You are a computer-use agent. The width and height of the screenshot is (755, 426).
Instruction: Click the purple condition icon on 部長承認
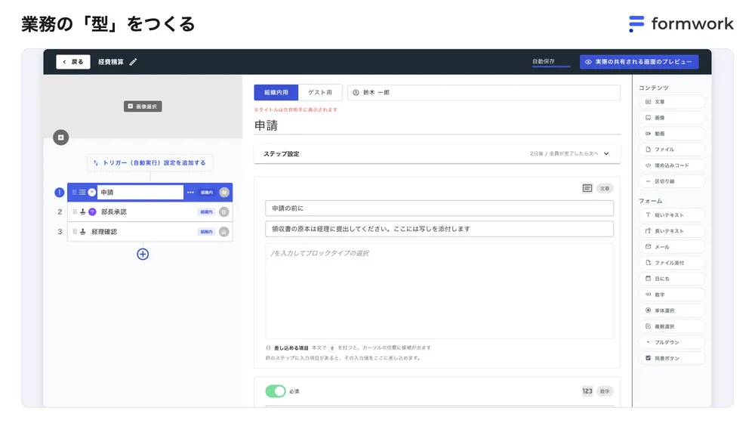point(92,211)
